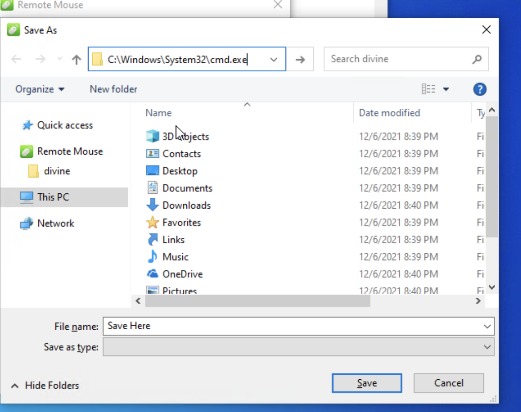Viewport: 521px width, 412px height.
Task: Select the OneDrive cloud icon
Action: (152, 274)
